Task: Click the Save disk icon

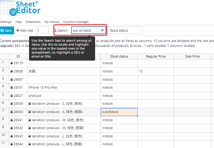Action: [x=2, y=30]
